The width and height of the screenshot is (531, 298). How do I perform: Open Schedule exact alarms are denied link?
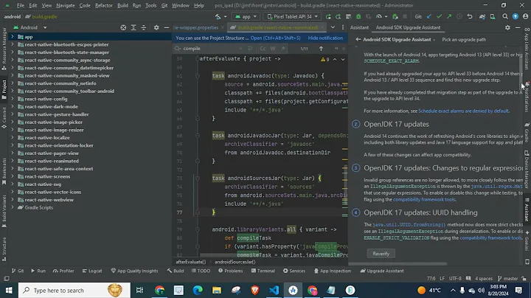(463, 111)
